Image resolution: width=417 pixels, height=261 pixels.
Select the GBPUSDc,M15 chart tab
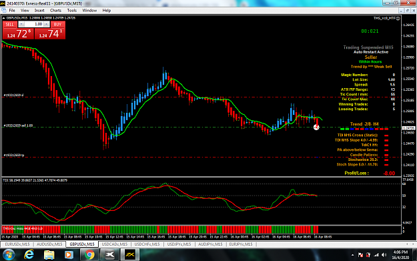coord(82,244)
